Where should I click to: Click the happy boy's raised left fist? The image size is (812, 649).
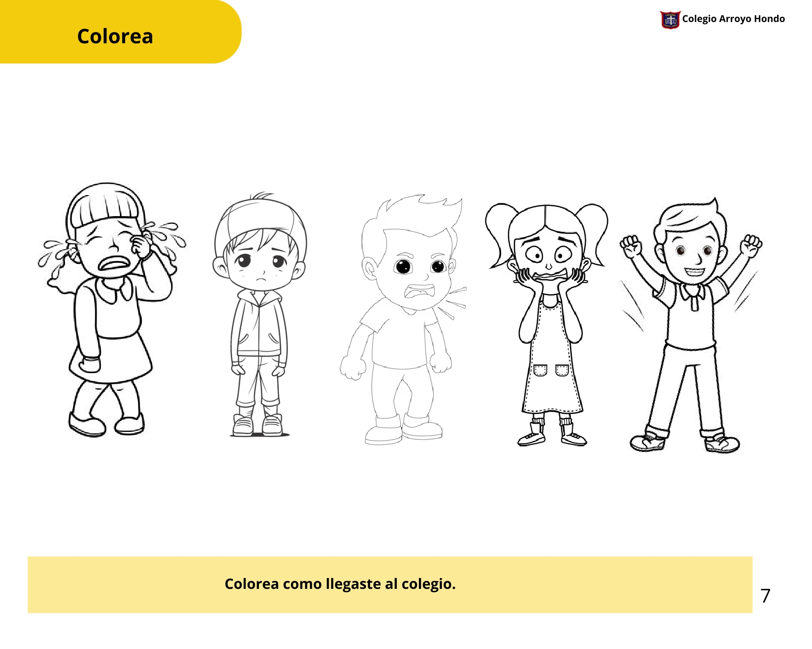pyautogui.click(x=630, y=245)
